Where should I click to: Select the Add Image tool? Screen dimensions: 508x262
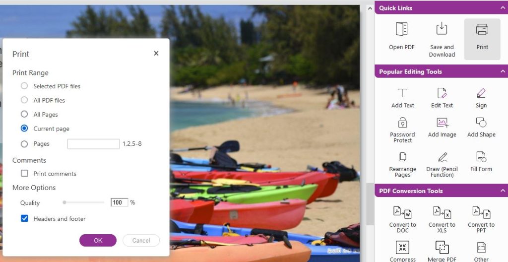point(442,123)
